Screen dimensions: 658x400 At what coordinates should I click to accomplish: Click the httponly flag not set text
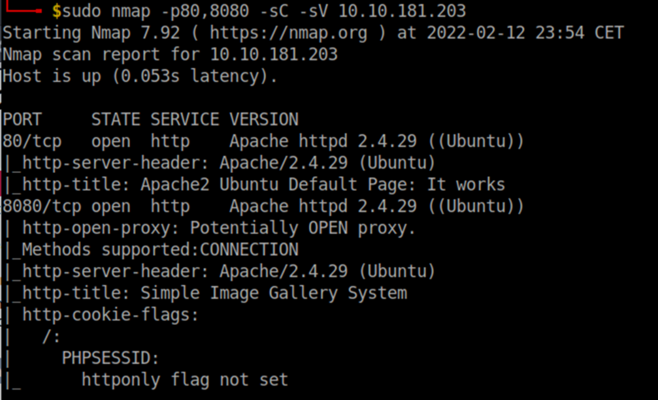tap(185, 380)
